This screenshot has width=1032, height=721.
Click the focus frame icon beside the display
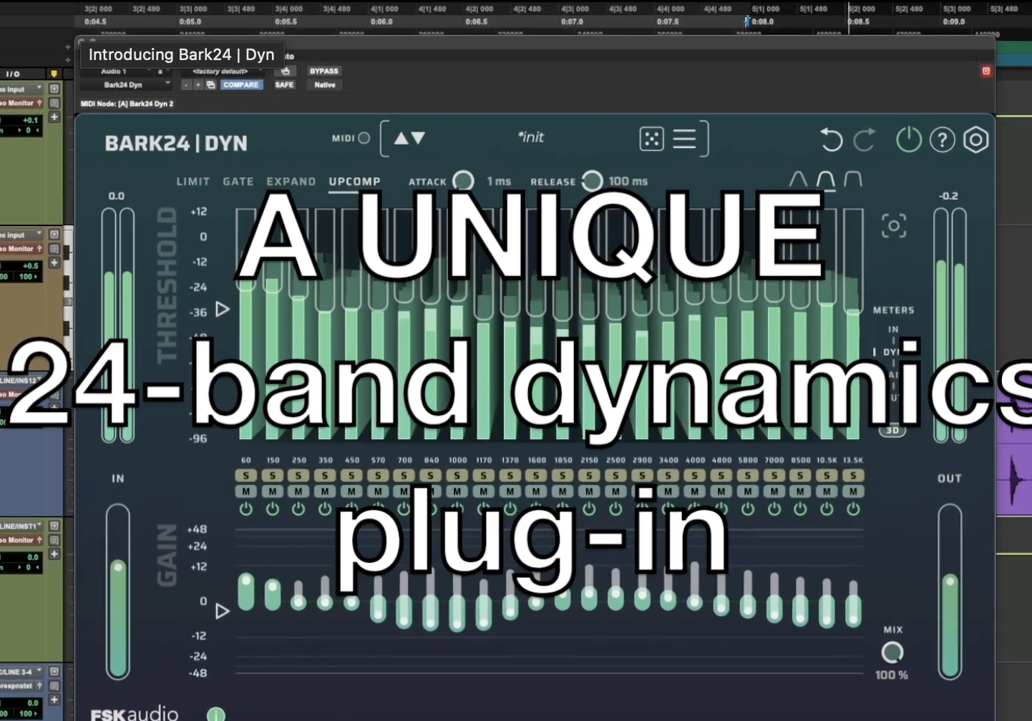click(x=893, y=227)
